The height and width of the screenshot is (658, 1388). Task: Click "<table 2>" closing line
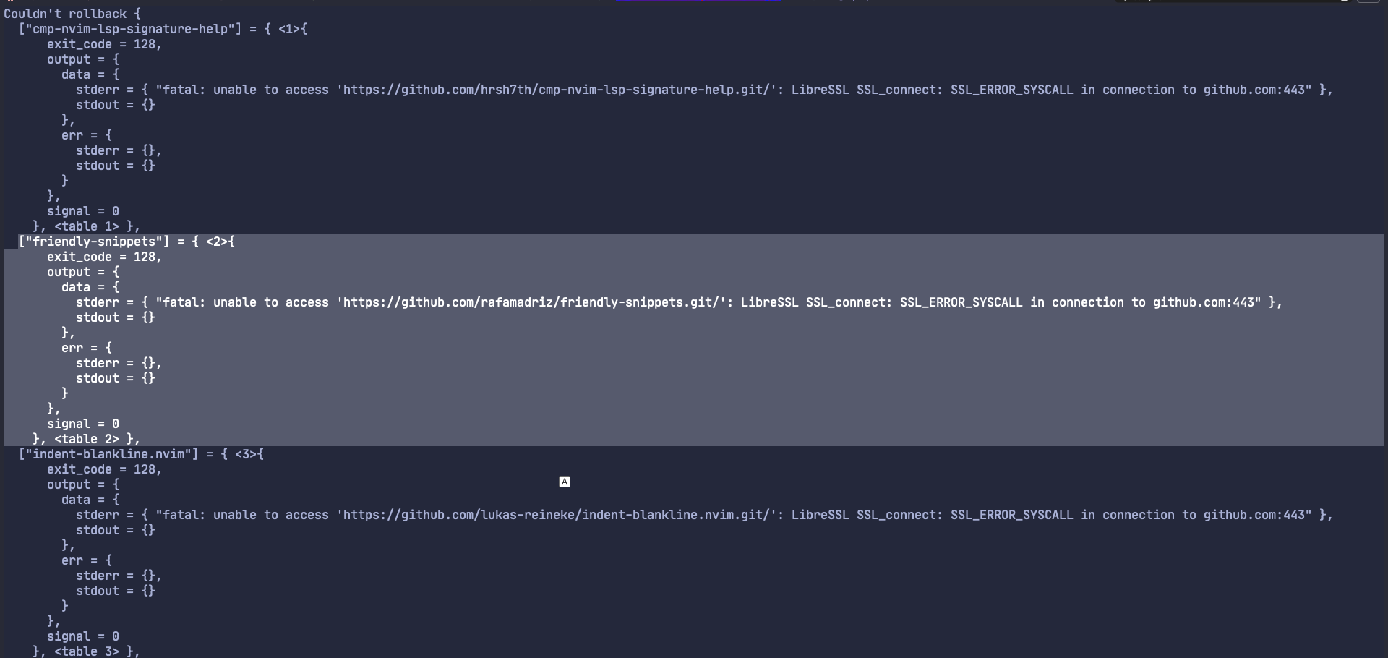click(87, 439)
